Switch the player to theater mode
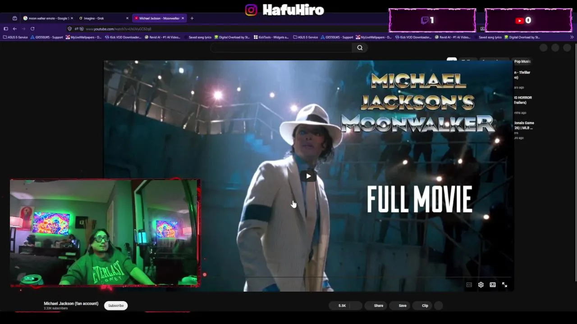This screenshot has height=324, width=577. (493, 285)
